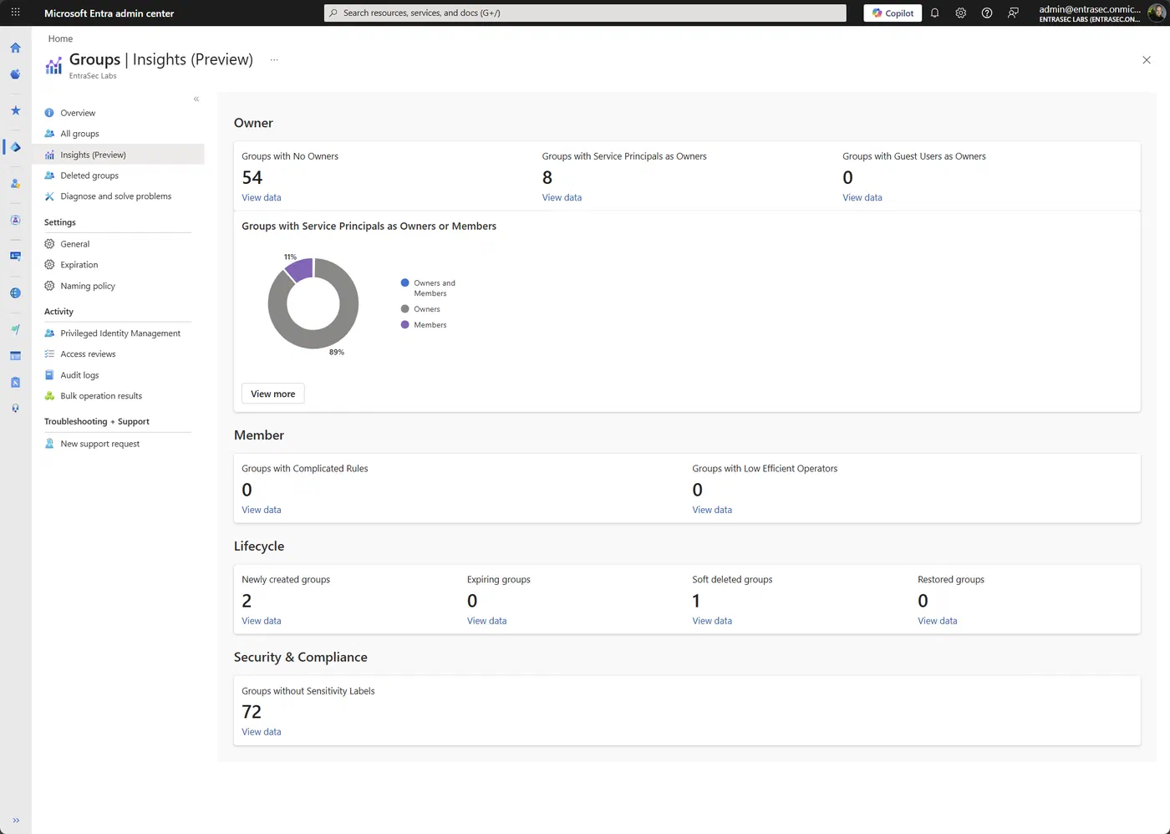Viewport: 1170px width, 834px height.
Task: Click the Groups Insights blade icon
Action: tap(53, 66)
